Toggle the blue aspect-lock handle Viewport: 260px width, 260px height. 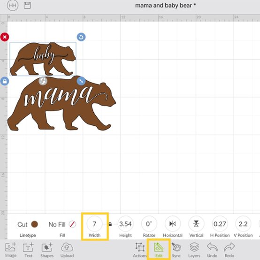5,81
